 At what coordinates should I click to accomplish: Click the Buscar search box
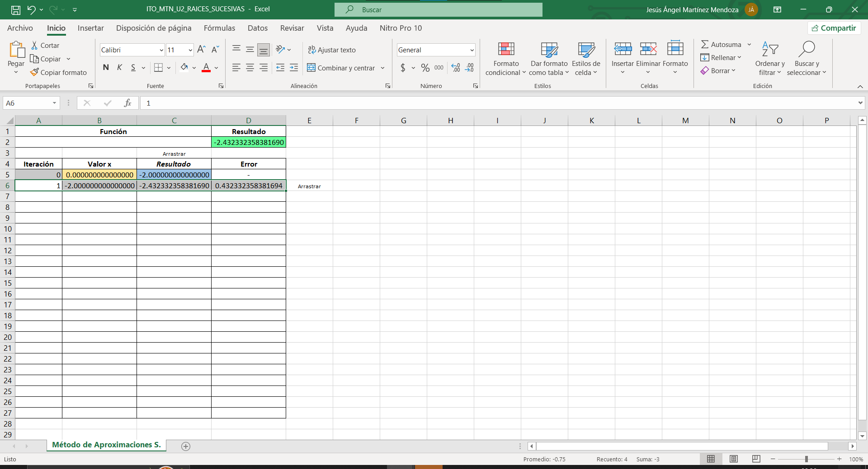(439, 9)
